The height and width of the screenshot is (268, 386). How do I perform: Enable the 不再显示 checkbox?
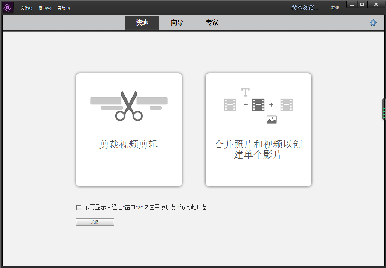(78, 207)
